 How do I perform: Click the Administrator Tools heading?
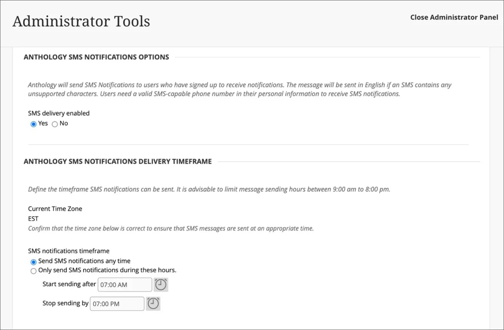click(x=81, y=21)
